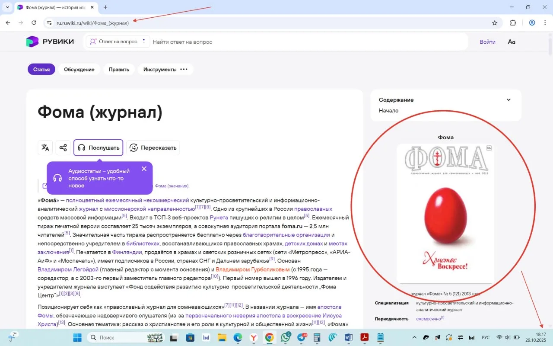
Task: Open the детских домах link
Action: click(x=304, y=243)
